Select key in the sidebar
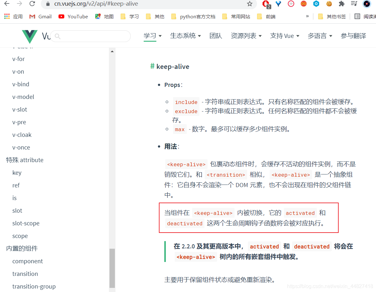Viewport: 376px width, 292px height. (17, 173)
